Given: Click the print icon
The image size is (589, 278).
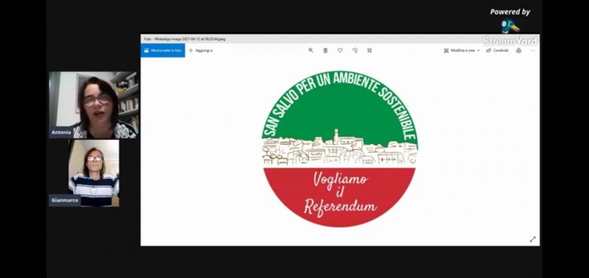Looking at the screenshot, I should click(x=519, y=50).
